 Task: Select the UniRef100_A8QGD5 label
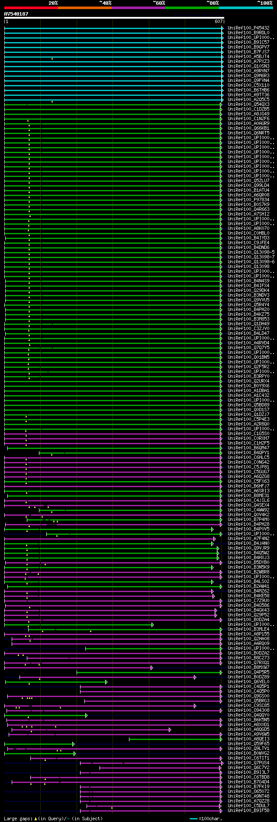[x=248, y=729]
